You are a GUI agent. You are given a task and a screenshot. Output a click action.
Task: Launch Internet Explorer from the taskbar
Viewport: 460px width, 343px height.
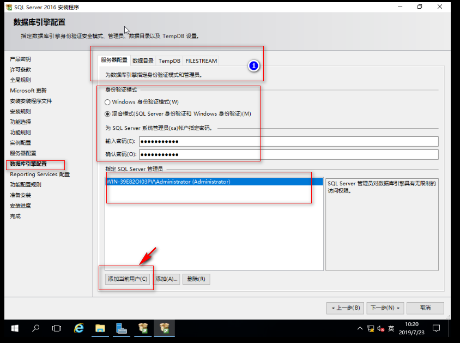pyautogui.click(x=78, y=328)
